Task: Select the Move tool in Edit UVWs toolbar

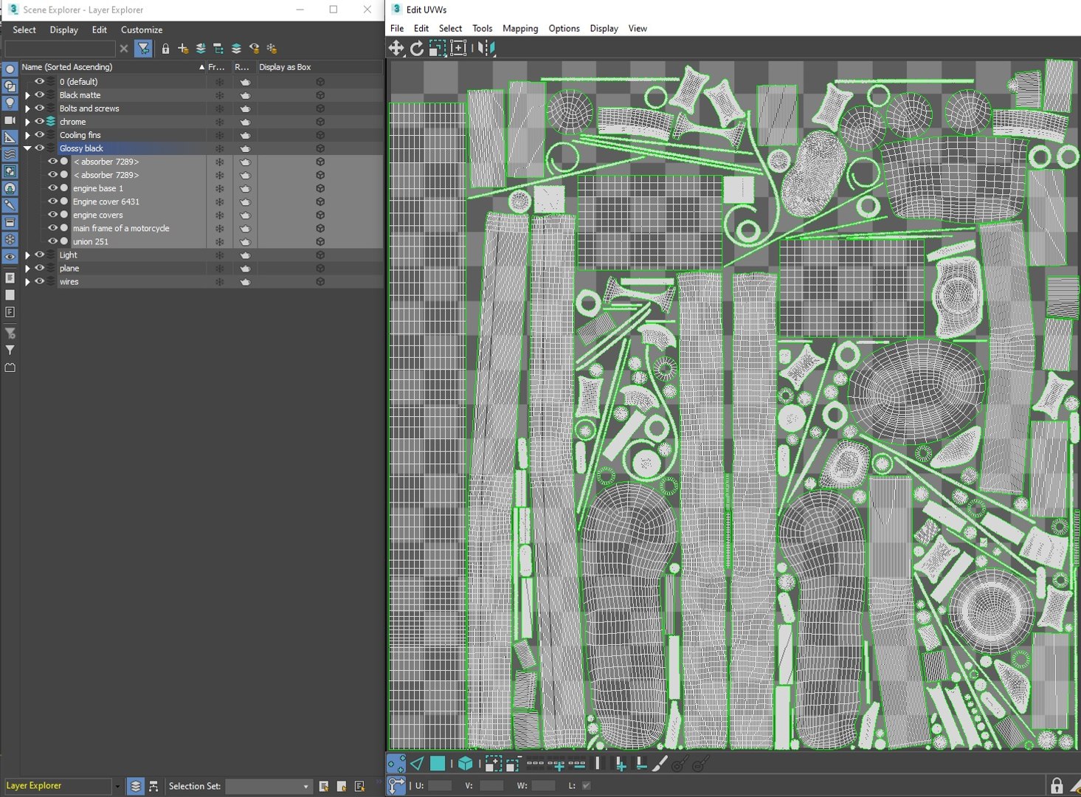Action: [396, 48]
